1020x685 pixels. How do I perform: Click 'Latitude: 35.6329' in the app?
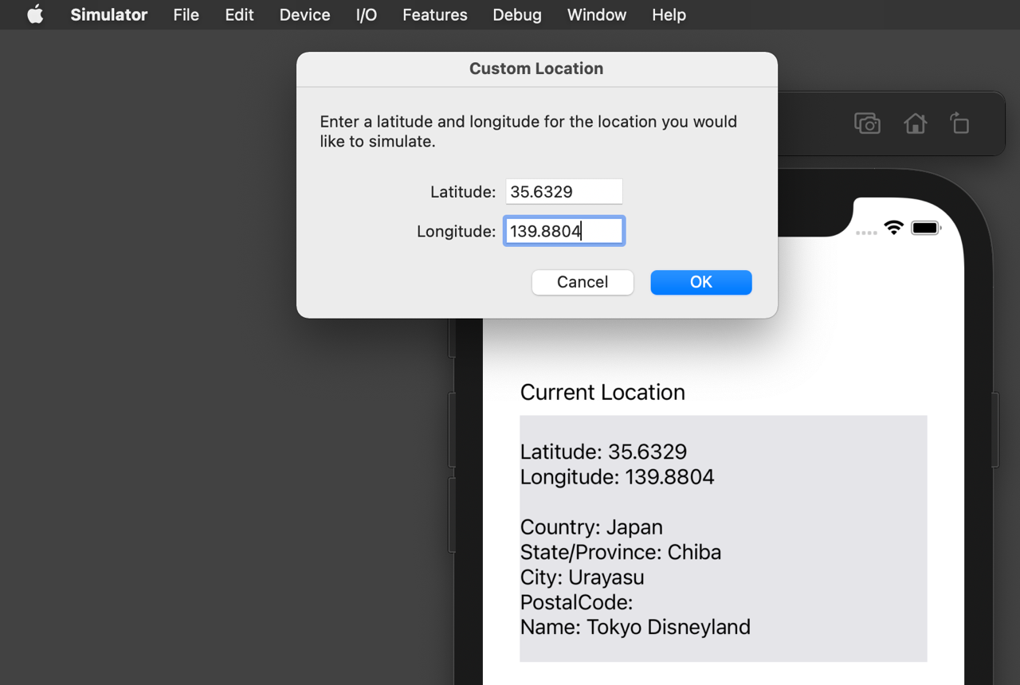pos(603,452)
